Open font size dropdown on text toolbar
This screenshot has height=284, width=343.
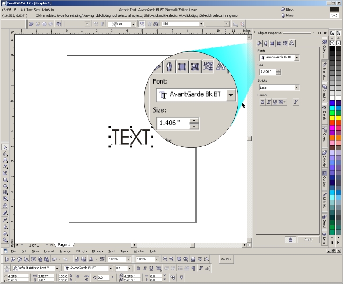point(130,268)
